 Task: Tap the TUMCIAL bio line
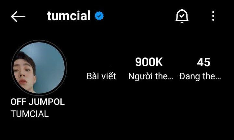pyautogui.click(x=30, y=114)
